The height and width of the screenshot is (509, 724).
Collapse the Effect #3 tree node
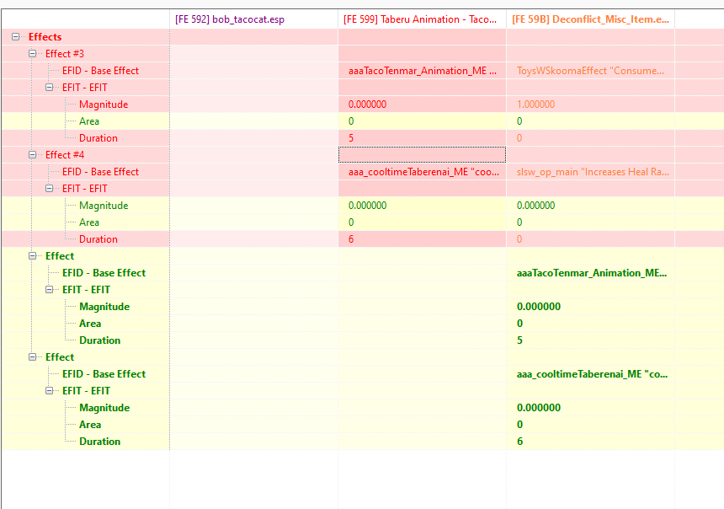(32, 54)
